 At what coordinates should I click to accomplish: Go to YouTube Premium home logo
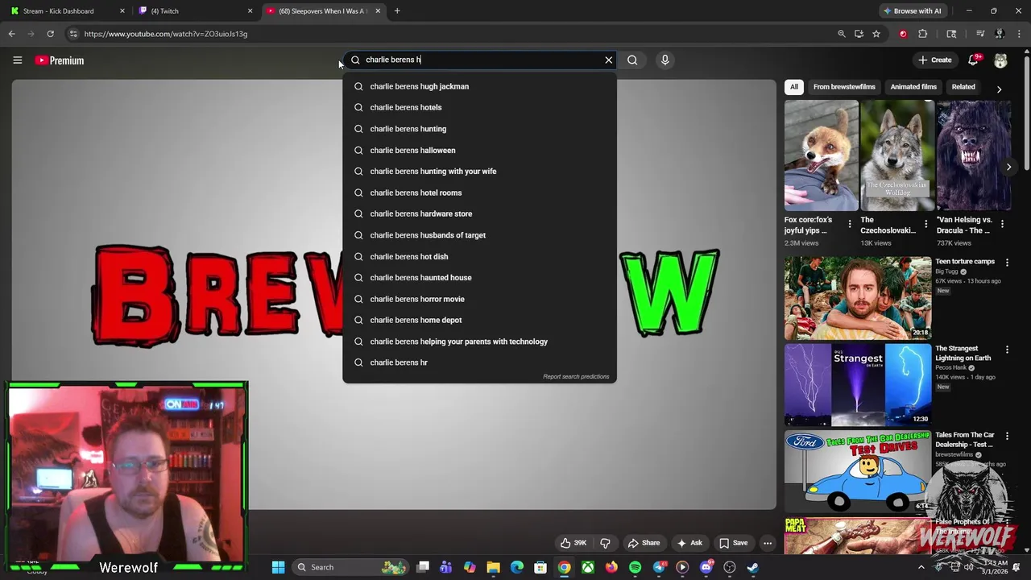click(x=60, y=60)
